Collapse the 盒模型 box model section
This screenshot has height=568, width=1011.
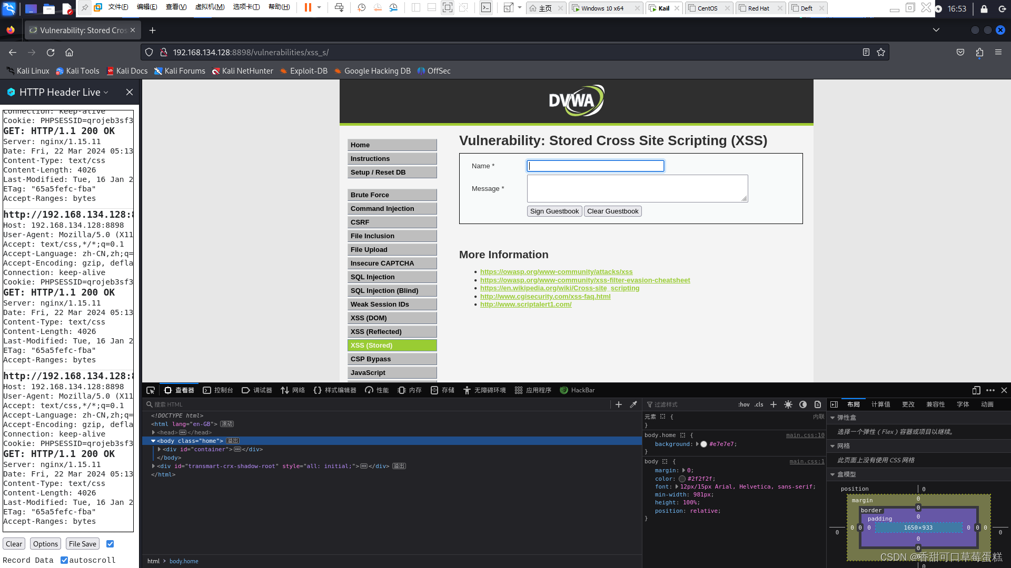click(x=832, y=474)
